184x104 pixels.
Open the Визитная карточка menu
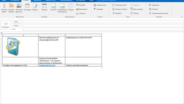(x=19, y=8)
